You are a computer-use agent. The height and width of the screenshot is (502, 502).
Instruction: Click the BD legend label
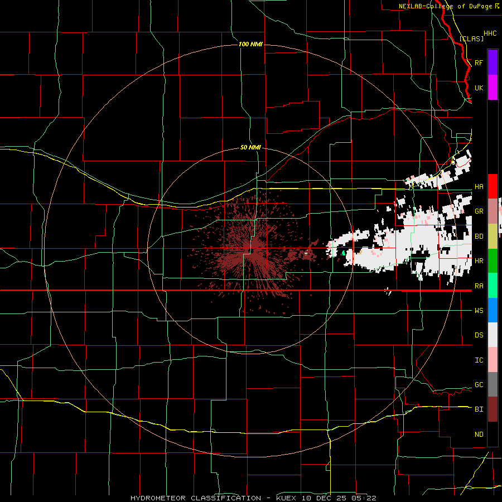point(479,236)
